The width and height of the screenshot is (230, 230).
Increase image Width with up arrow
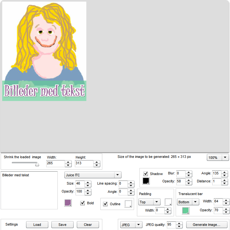click(x=68, y=162)
